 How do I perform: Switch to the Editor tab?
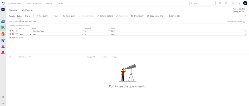[x=20, y=16]
